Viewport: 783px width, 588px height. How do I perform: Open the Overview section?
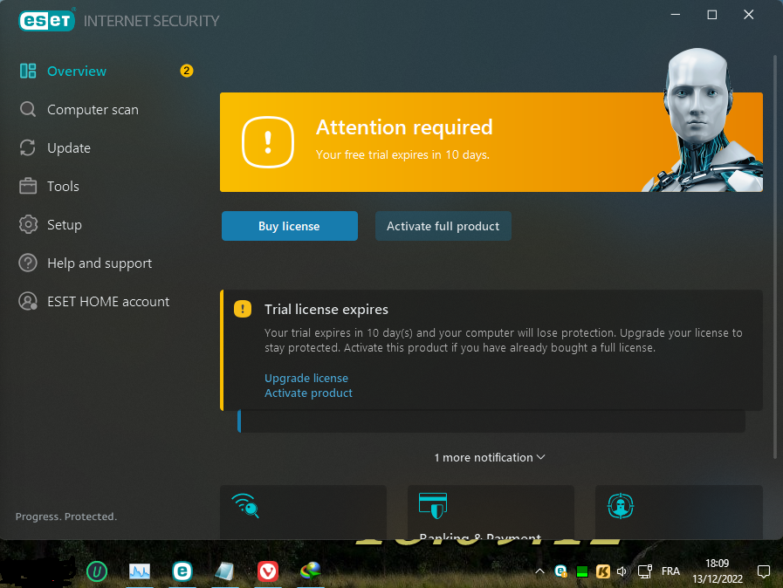point(77,72)
